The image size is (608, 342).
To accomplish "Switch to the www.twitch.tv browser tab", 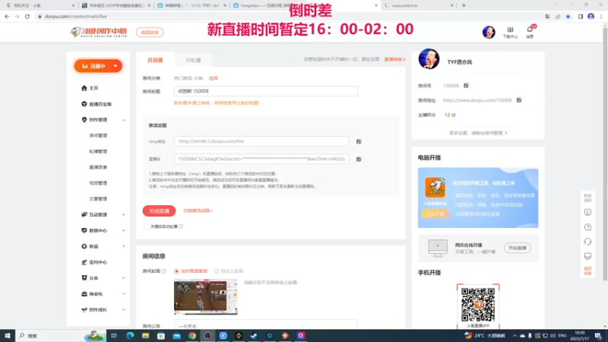I will click(418, 5).
